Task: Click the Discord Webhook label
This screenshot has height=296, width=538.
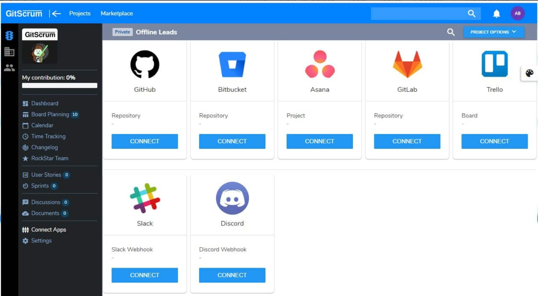Action: [x=223, y=249]
